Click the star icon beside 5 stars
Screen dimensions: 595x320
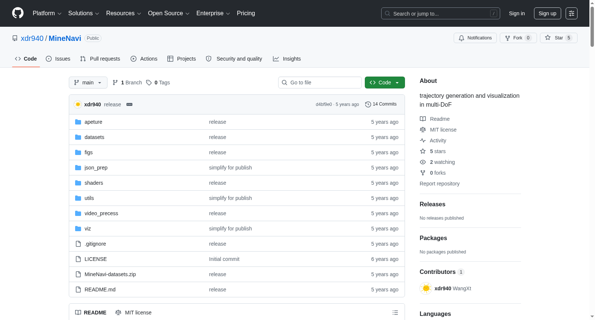423,151
